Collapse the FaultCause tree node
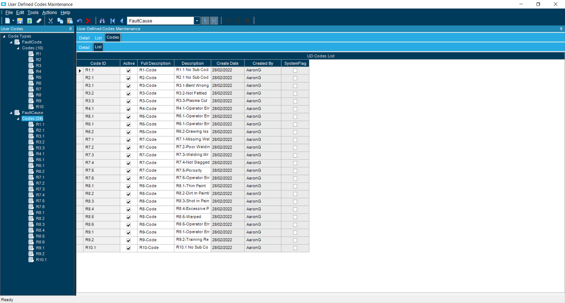This screenshot has height=303, width=565. pos(11,113)
